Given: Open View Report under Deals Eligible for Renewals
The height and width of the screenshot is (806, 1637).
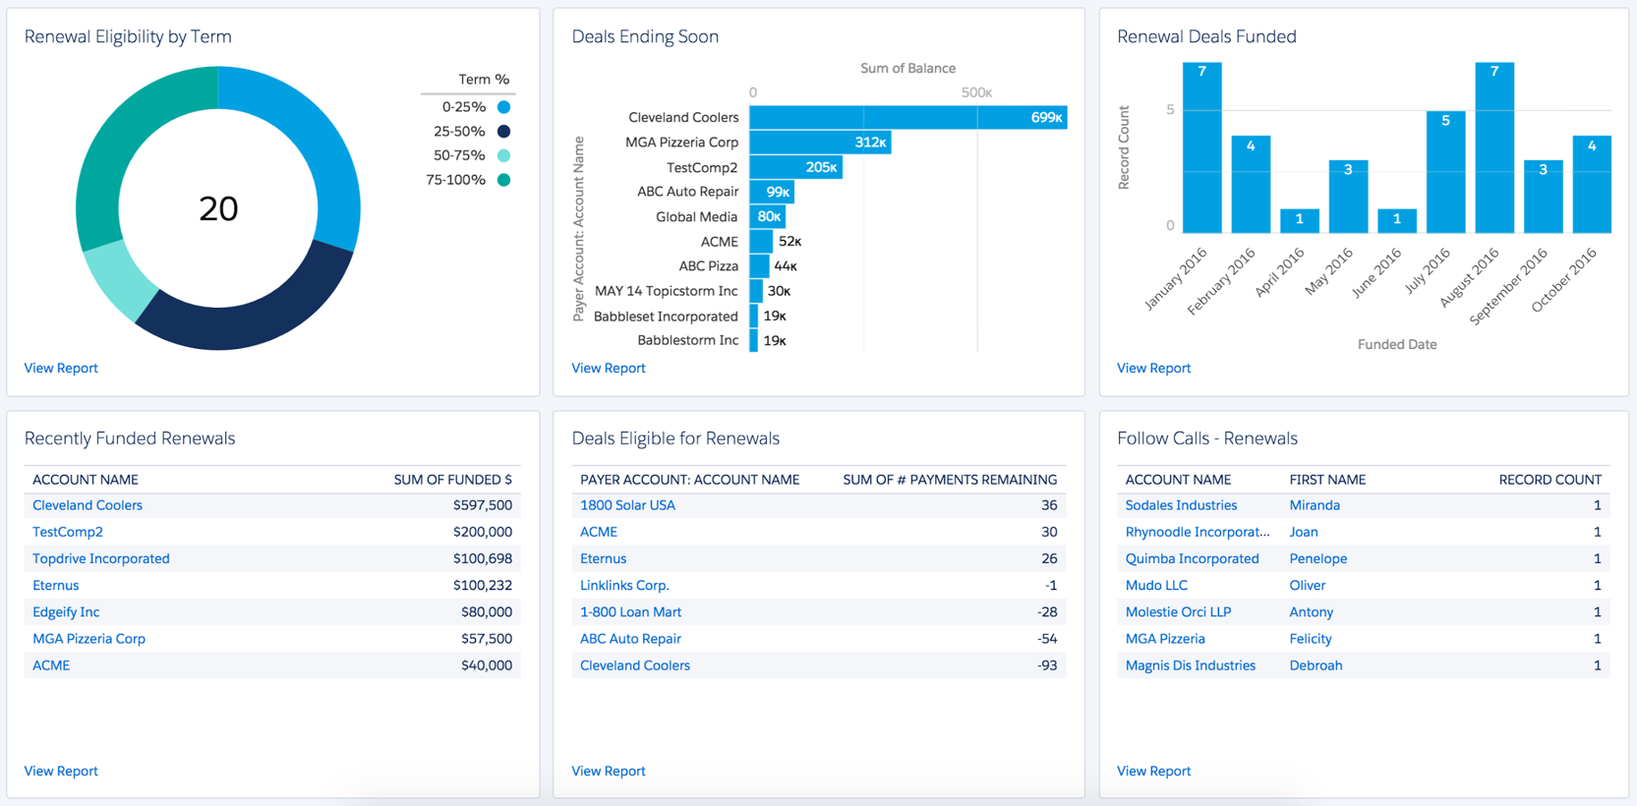Looking at the screenshot, I should (609, 771).
